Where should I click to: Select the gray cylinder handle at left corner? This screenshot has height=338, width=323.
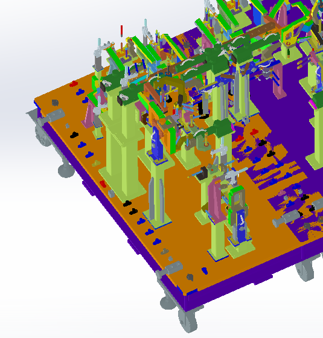tap(51, 116)
